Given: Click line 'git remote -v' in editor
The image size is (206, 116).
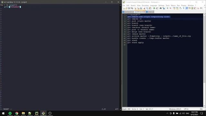Looking at the screenshot, I should click(135, 19).
